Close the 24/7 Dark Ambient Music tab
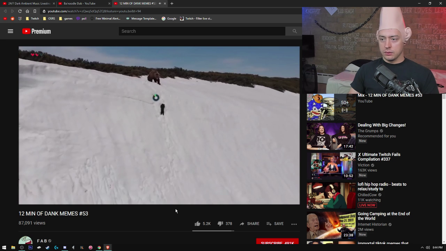446x251 pixels. pyautogui.click(x=54, y=3)
